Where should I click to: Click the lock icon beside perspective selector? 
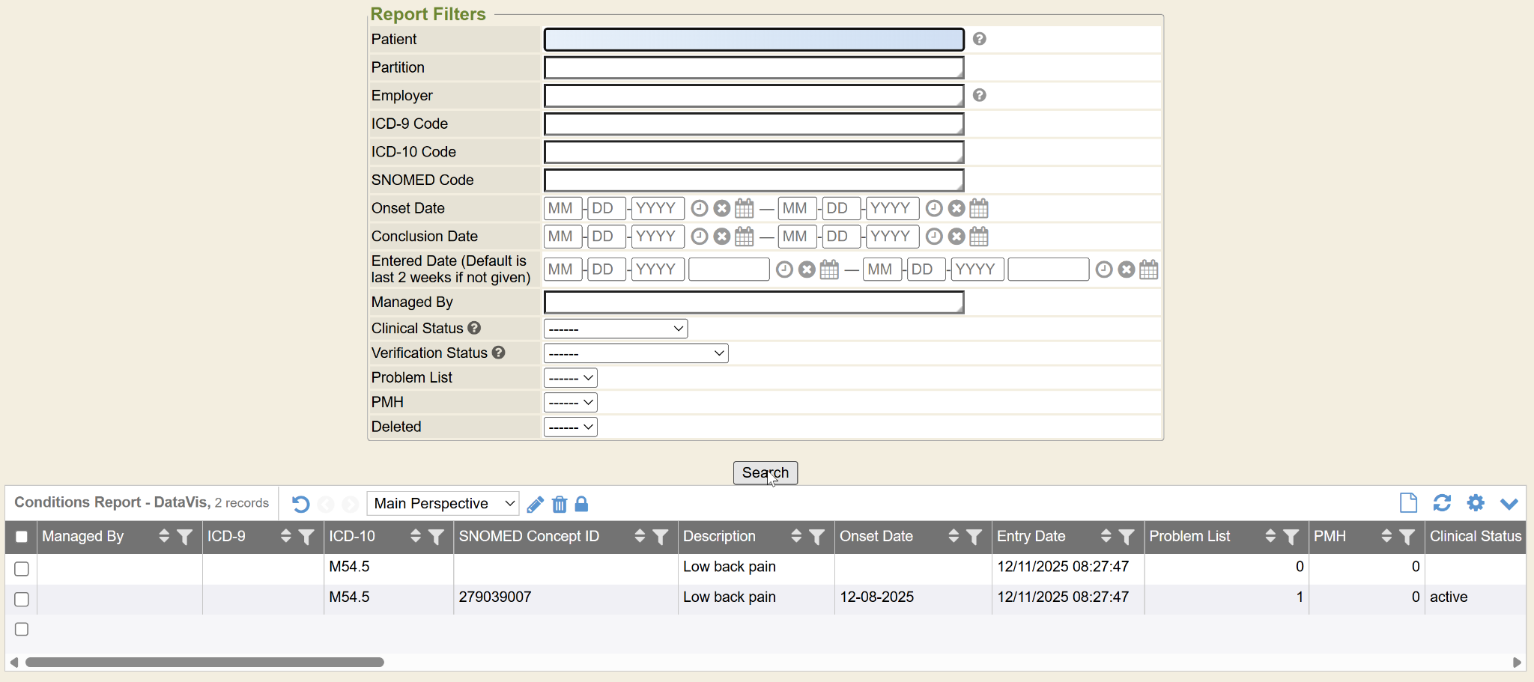point(581,504)
